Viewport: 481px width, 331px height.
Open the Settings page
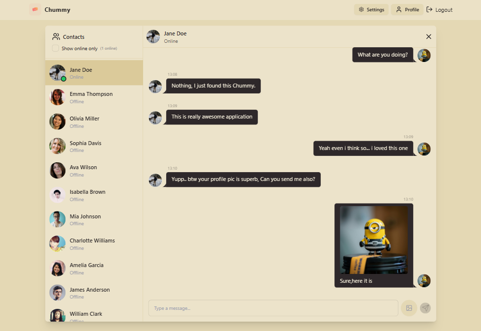click(x=371, y=10)
